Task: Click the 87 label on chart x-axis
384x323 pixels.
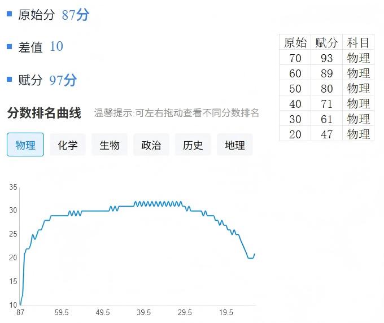Action: click(20, 313)
